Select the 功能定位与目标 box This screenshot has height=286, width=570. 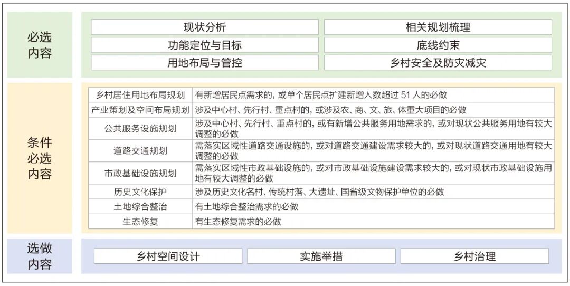(205, 45)
